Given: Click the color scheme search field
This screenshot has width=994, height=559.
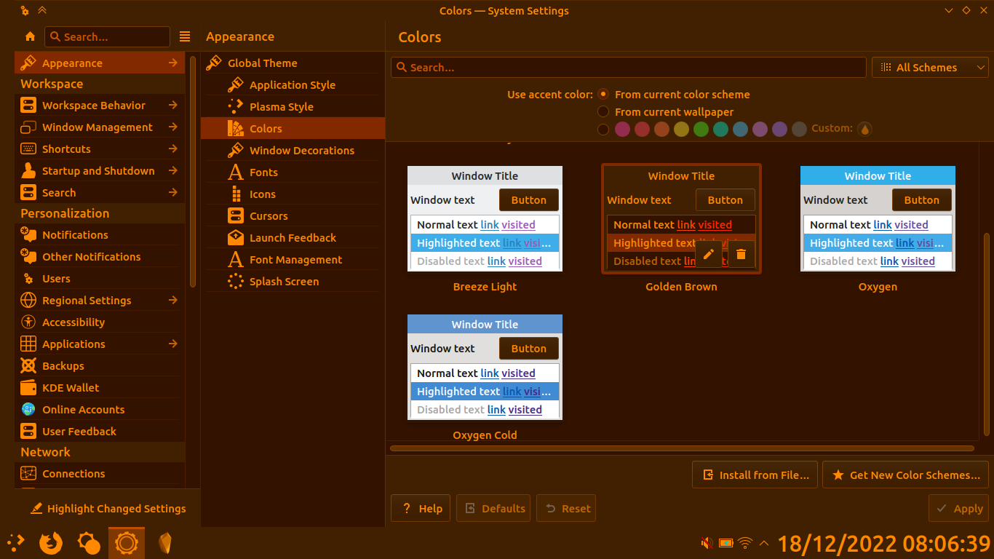Looking at the screenshot, I should point(629,68).
